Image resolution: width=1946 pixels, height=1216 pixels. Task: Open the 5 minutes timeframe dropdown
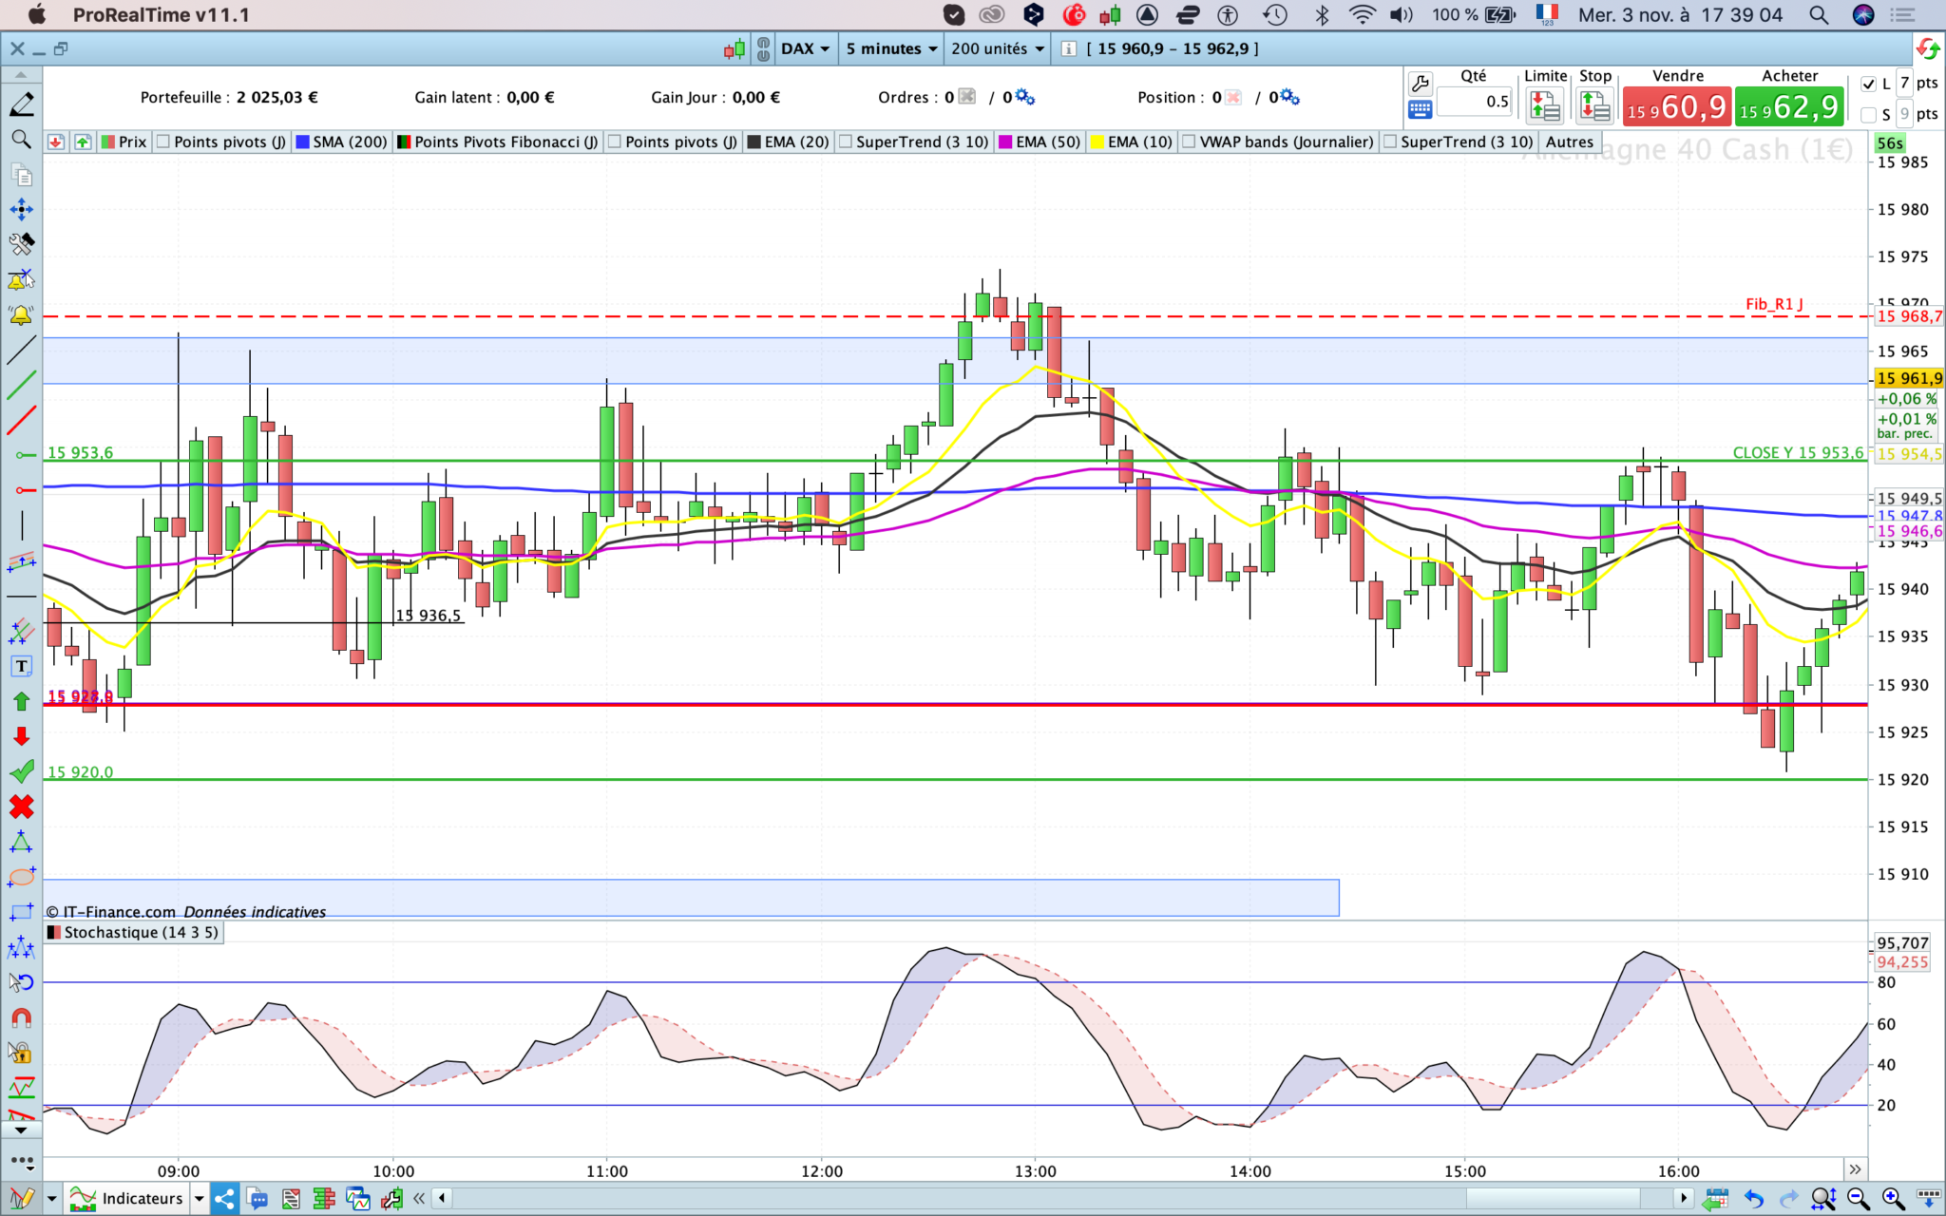(890, 48)
